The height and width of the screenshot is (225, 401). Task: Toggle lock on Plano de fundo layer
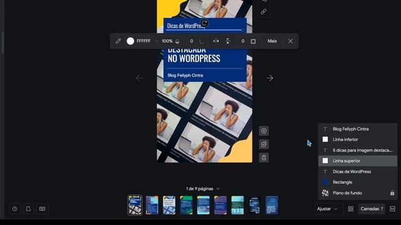(x=392, y=193)
